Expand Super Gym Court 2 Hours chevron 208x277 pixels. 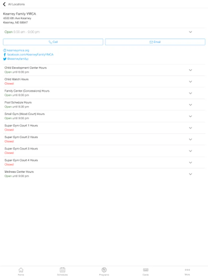coord(190,139)
